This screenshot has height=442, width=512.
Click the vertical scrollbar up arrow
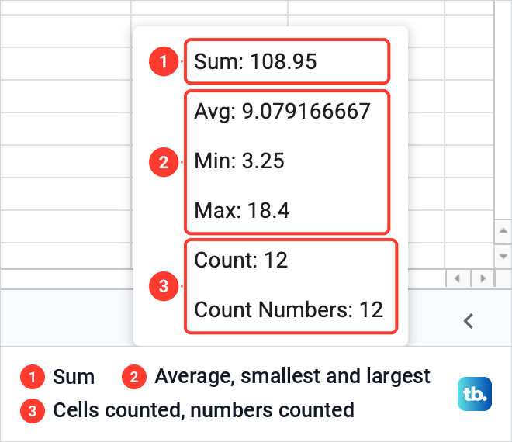(503, 231)
